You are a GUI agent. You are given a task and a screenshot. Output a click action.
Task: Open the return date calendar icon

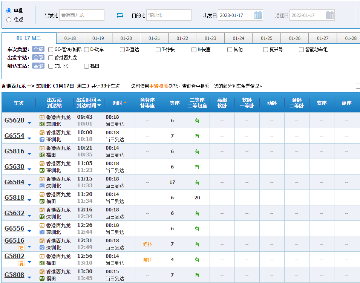pos(330,15)
